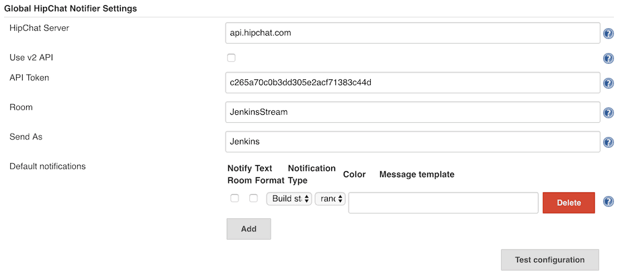
Task: Click Add to create a notification
Action: (x=249, y=229)
